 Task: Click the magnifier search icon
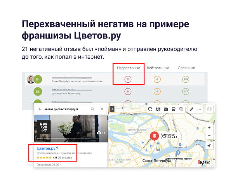92,109
